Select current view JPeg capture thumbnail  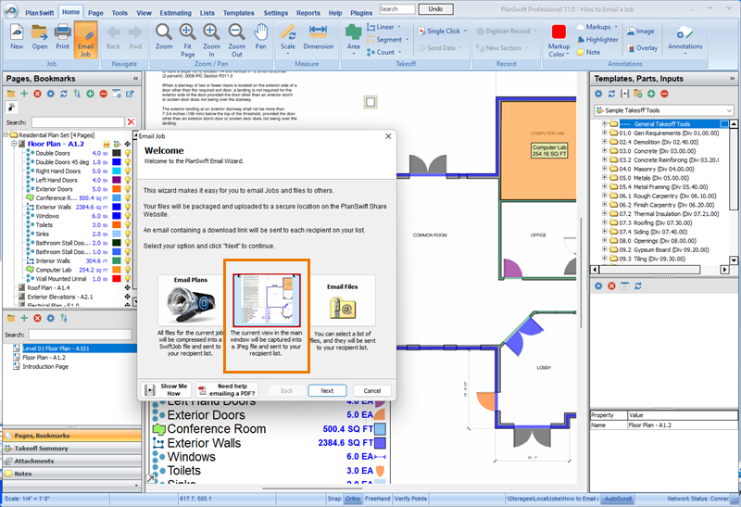(267, 300)
